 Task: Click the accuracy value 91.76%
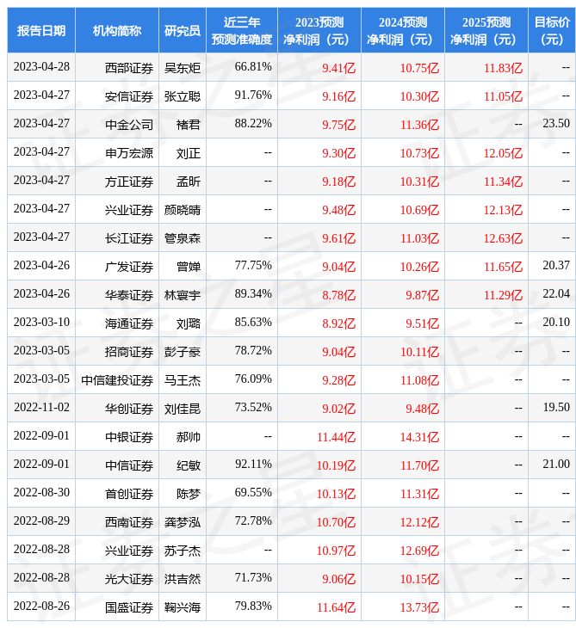253,95
